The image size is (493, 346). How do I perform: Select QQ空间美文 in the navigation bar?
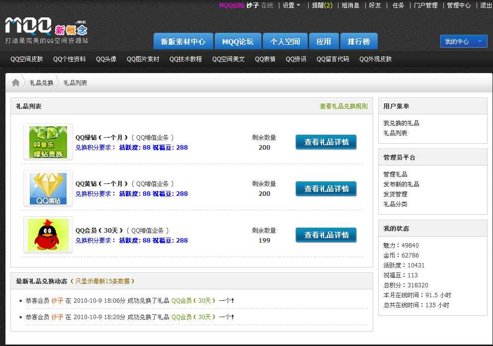tap(229, 59)
